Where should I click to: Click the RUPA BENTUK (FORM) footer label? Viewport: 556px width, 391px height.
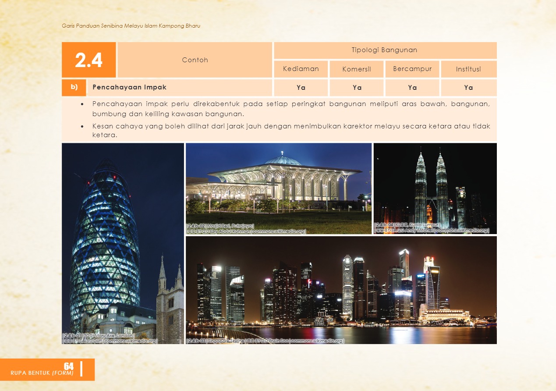pos(42,373)
